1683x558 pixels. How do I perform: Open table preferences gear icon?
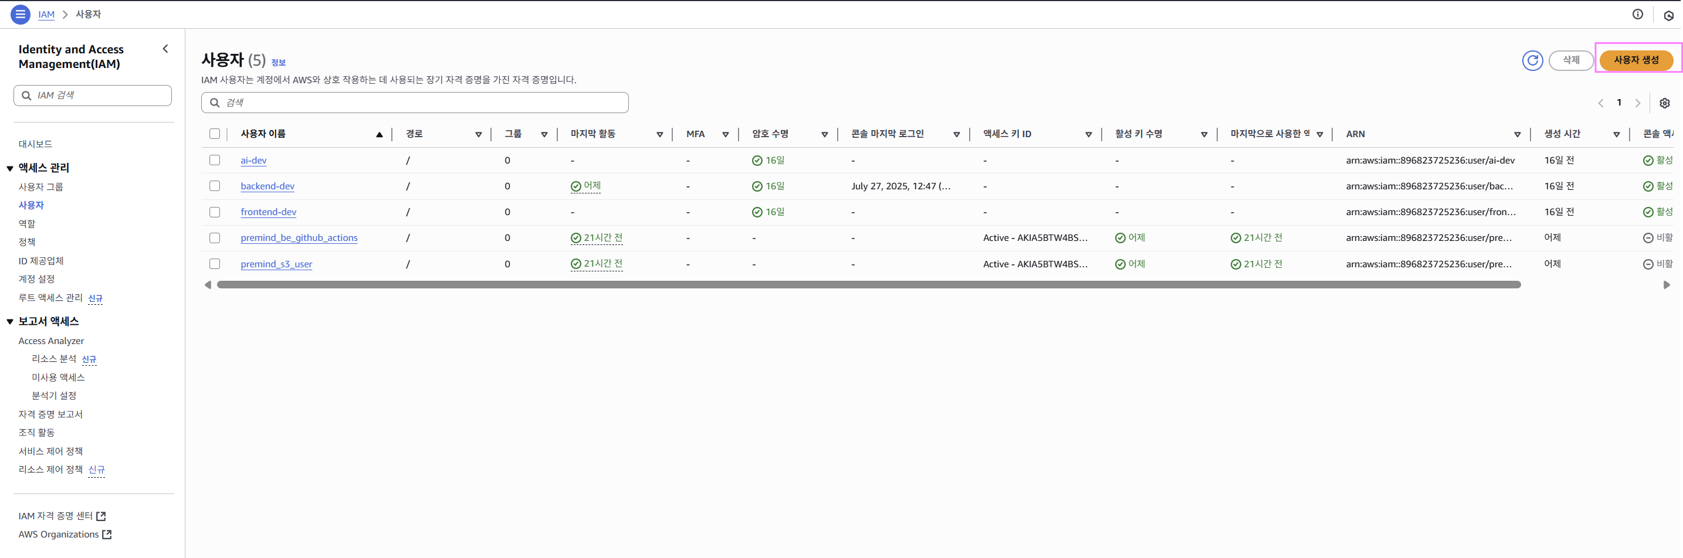pos(1664,103)
